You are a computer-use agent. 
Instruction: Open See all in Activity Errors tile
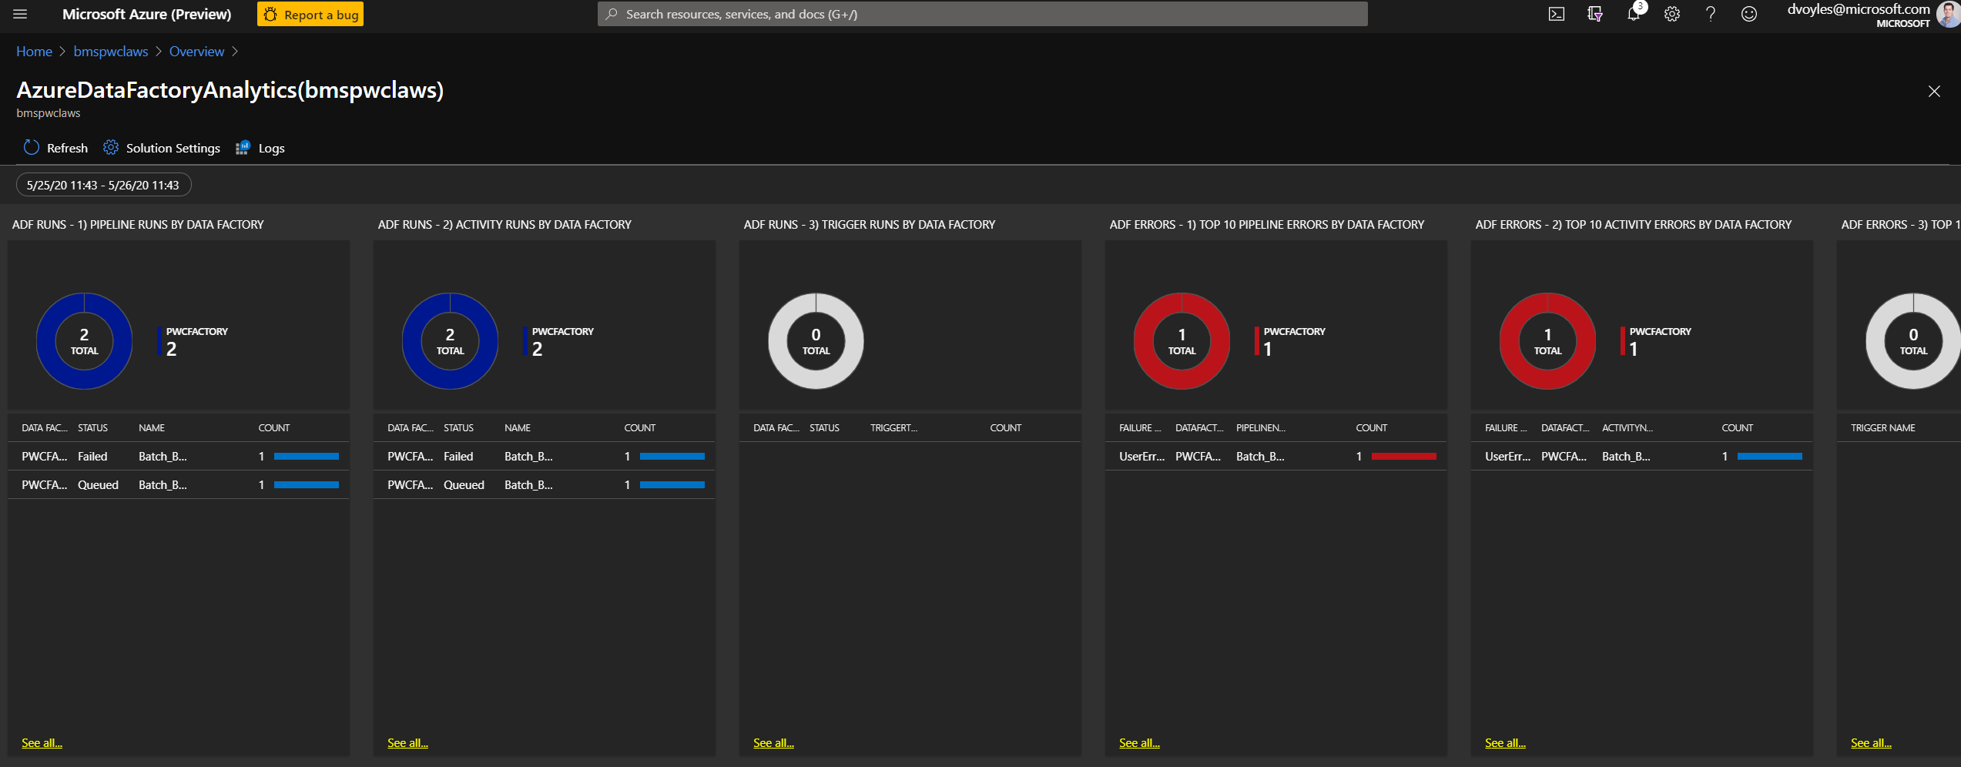pyautogui.click(x=1505, y=742)
